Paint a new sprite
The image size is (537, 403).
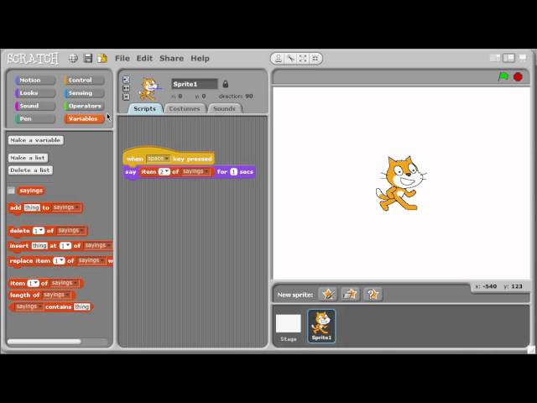coord(328,294)
